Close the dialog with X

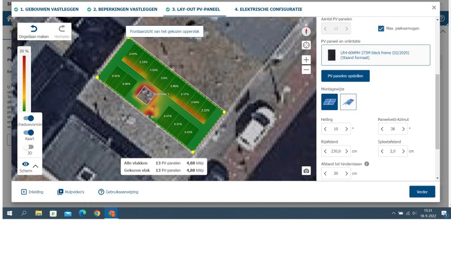(434, 8)
